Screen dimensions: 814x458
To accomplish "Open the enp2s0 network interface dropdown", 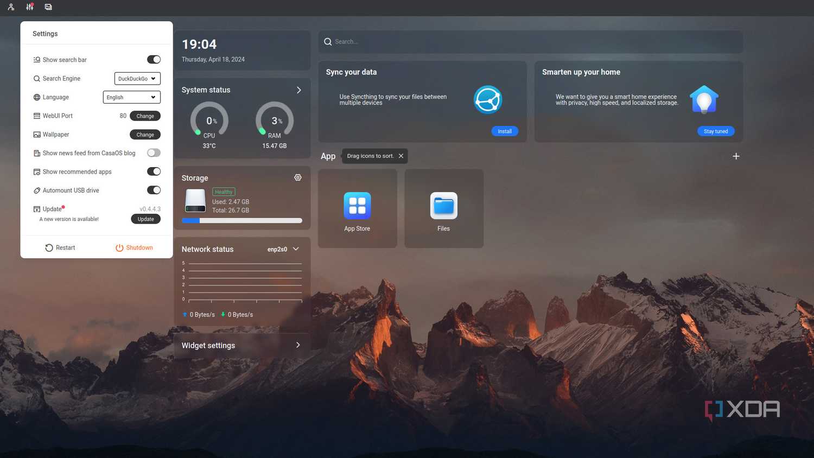I will click(x=283, y=249).
